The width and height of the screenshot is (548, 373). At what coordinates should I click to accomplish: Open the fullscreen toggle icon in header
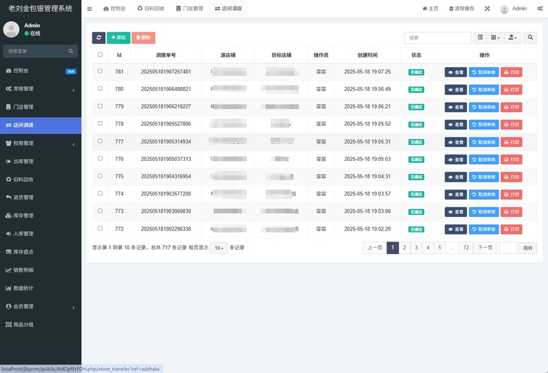click(x=487, y=8)
